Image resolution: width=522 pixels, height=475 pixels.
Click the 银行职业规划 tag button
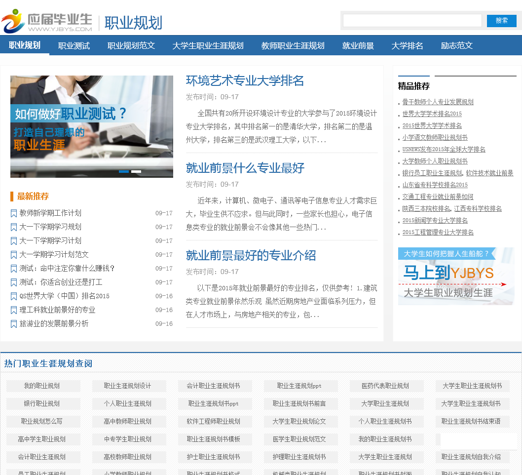(43, 403)
